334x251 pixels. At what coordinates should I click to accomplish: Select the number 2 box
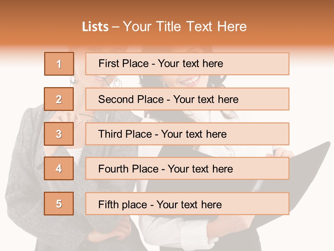pos(59,99)
